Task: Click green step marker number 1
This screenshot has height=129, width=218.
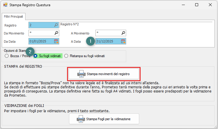Action: click(x=91, y=41)
